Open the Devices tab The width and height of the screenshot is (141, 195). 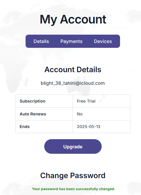click(x=103, y=41)
